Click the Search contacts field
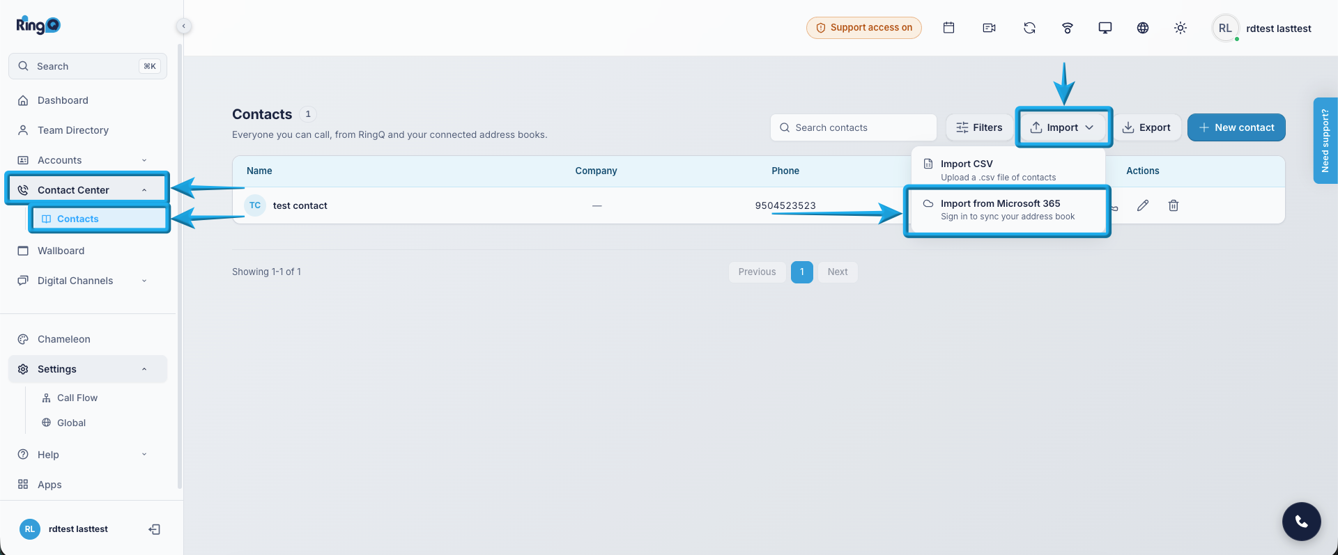 (x=854, y=127)
